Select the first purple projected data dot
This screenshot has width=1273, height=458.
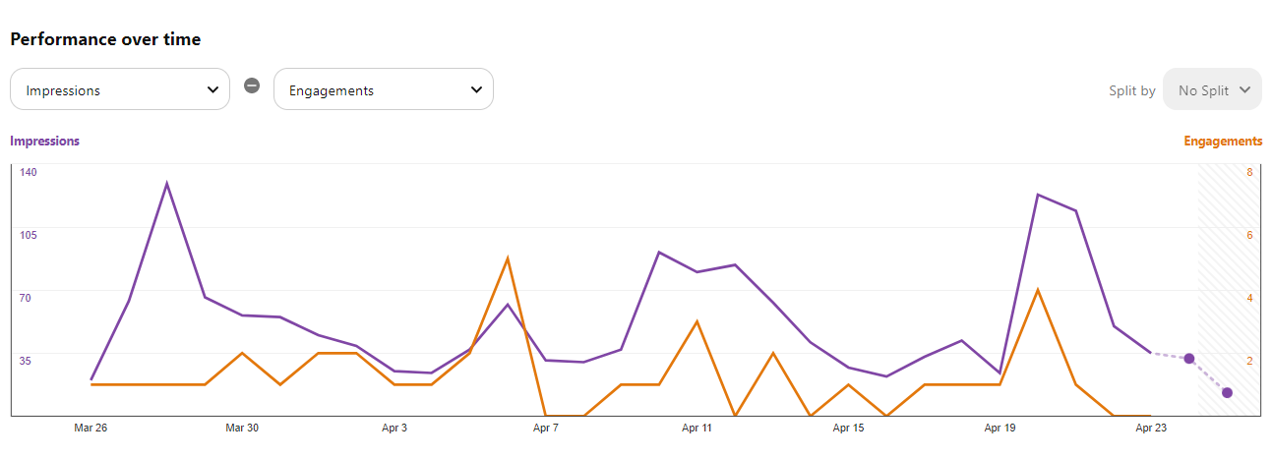click(x=1189, y=359)
